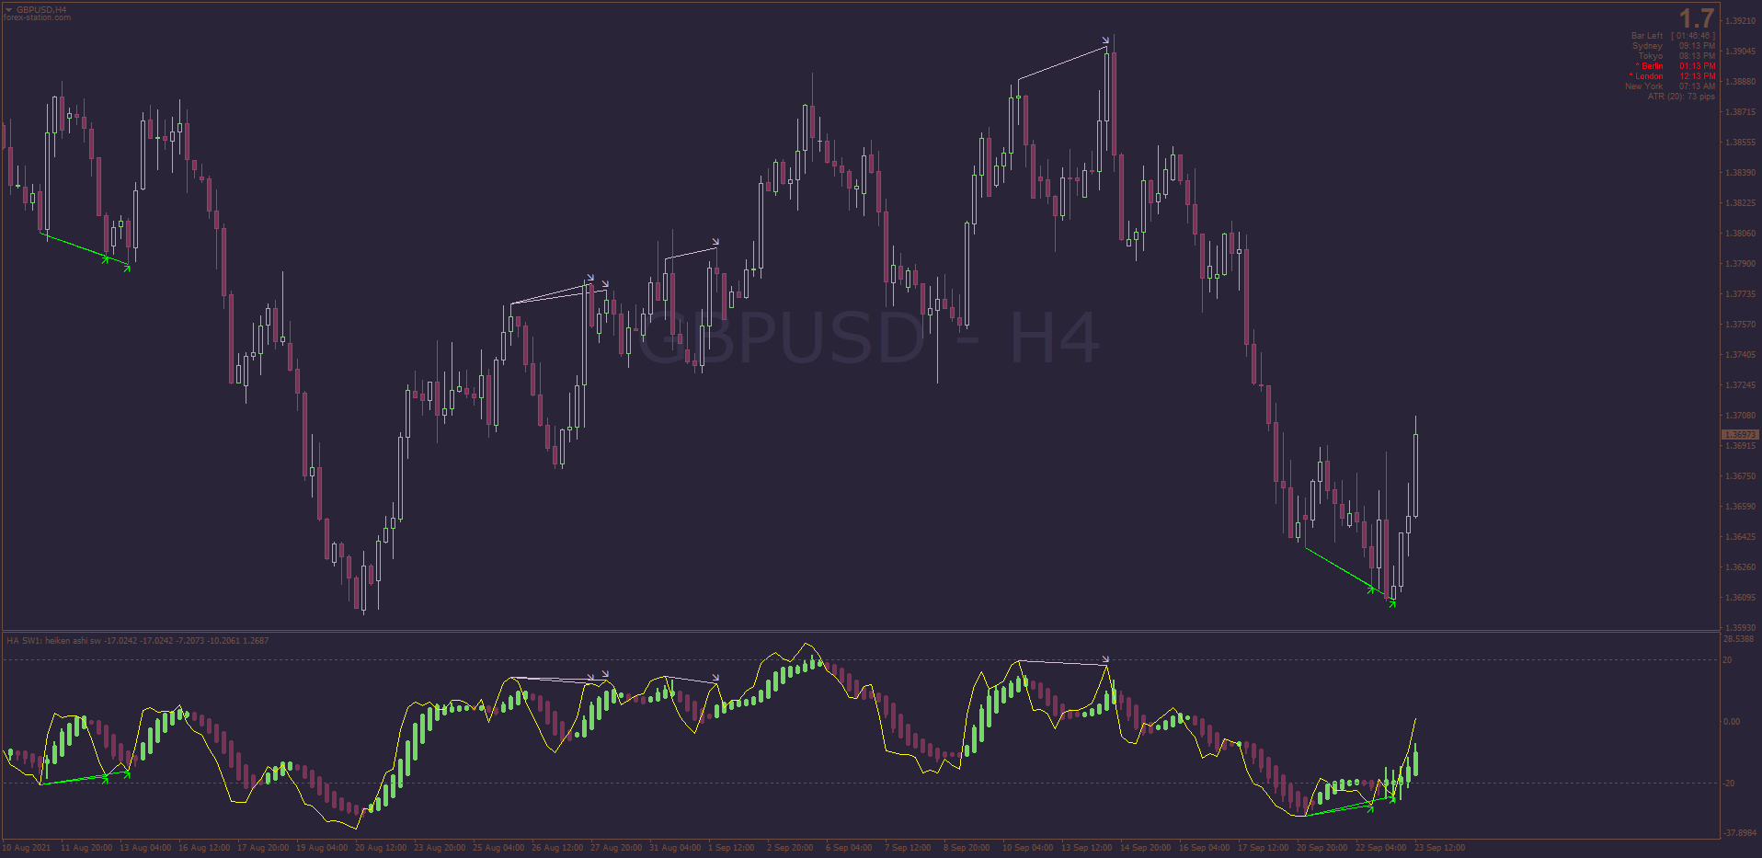Viewport: 1762px width, 858px height.
Task: Click the 1.38880 price axis label
Action: pyautogui.click(x=1740, y=82)
